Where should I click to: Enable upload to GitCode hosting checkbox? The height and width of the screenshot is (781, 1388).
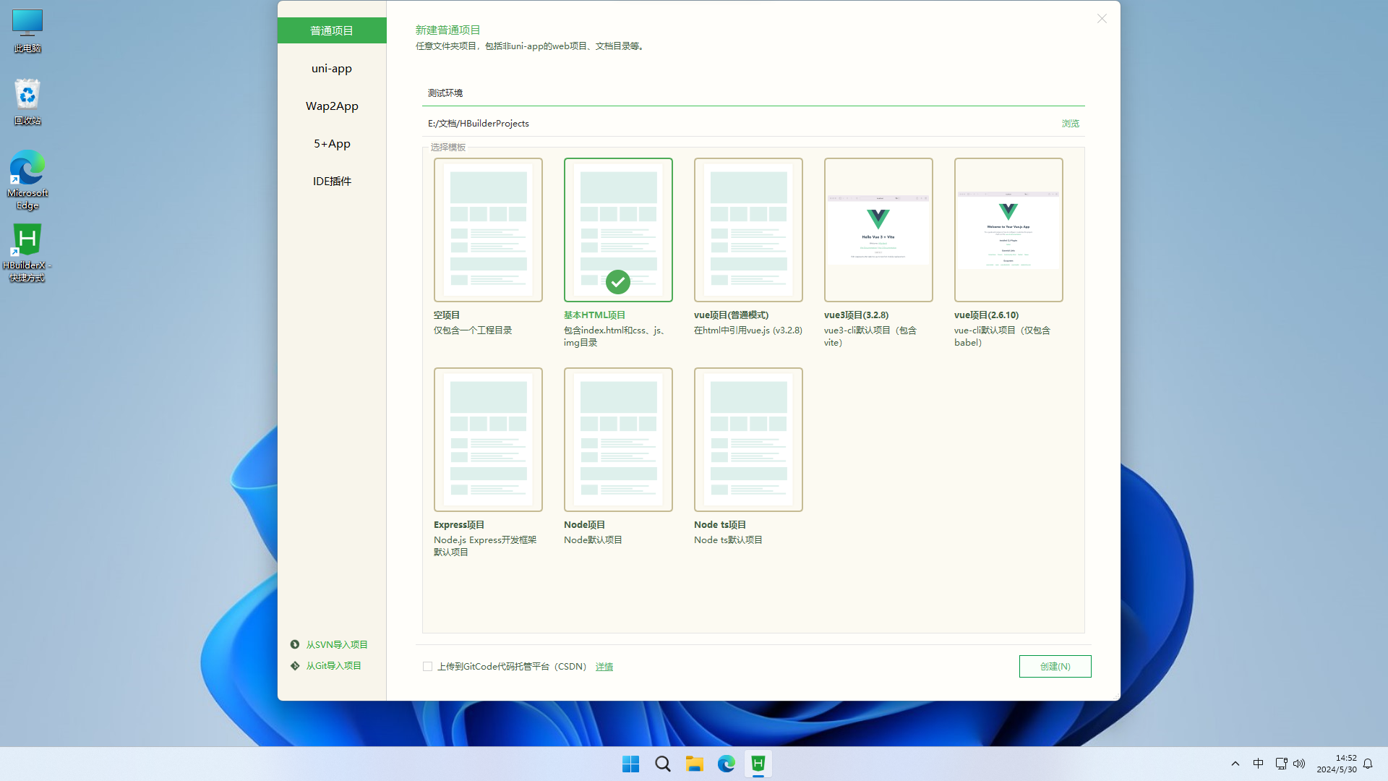pos(427,666)
